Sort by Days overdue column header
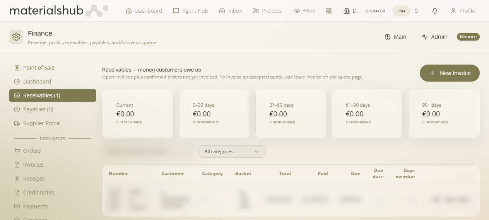 click(405, 174)
